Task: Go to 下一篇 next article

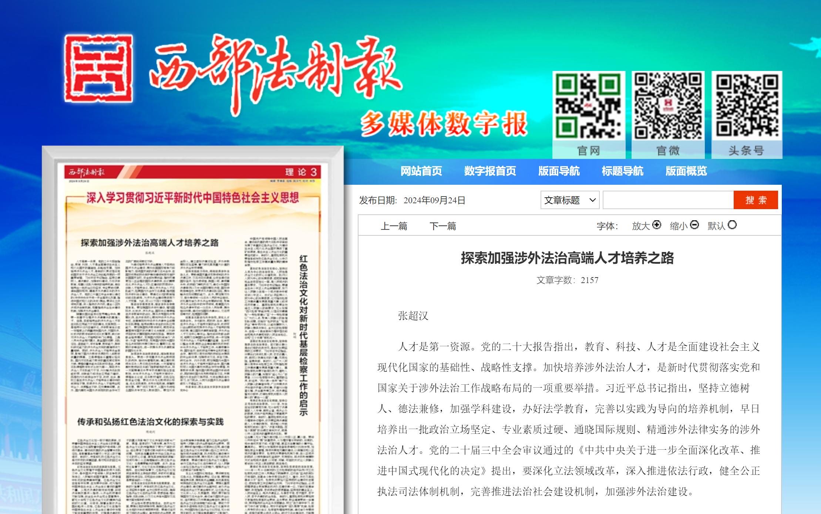Action: pos(443,226)
